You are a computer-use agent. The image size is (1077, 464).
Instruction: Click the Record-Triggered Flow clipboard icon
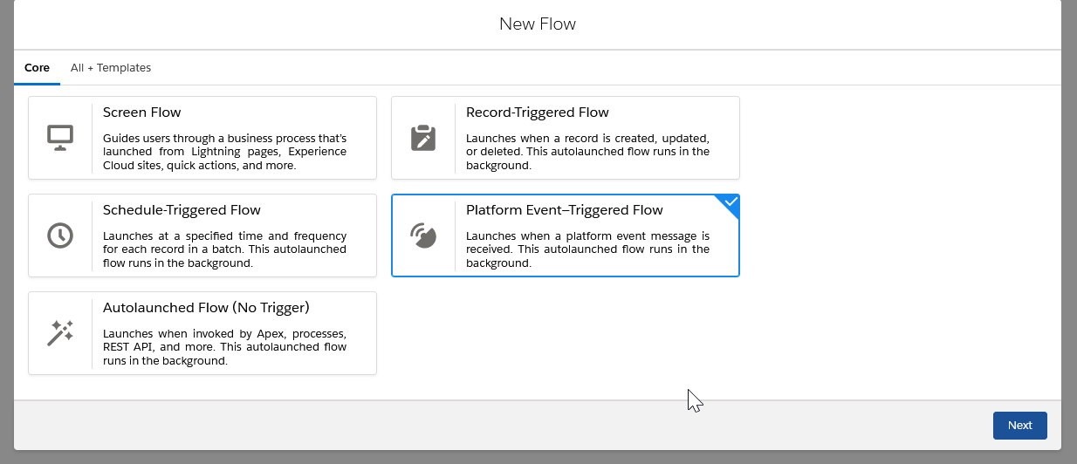tap(423, 138)
